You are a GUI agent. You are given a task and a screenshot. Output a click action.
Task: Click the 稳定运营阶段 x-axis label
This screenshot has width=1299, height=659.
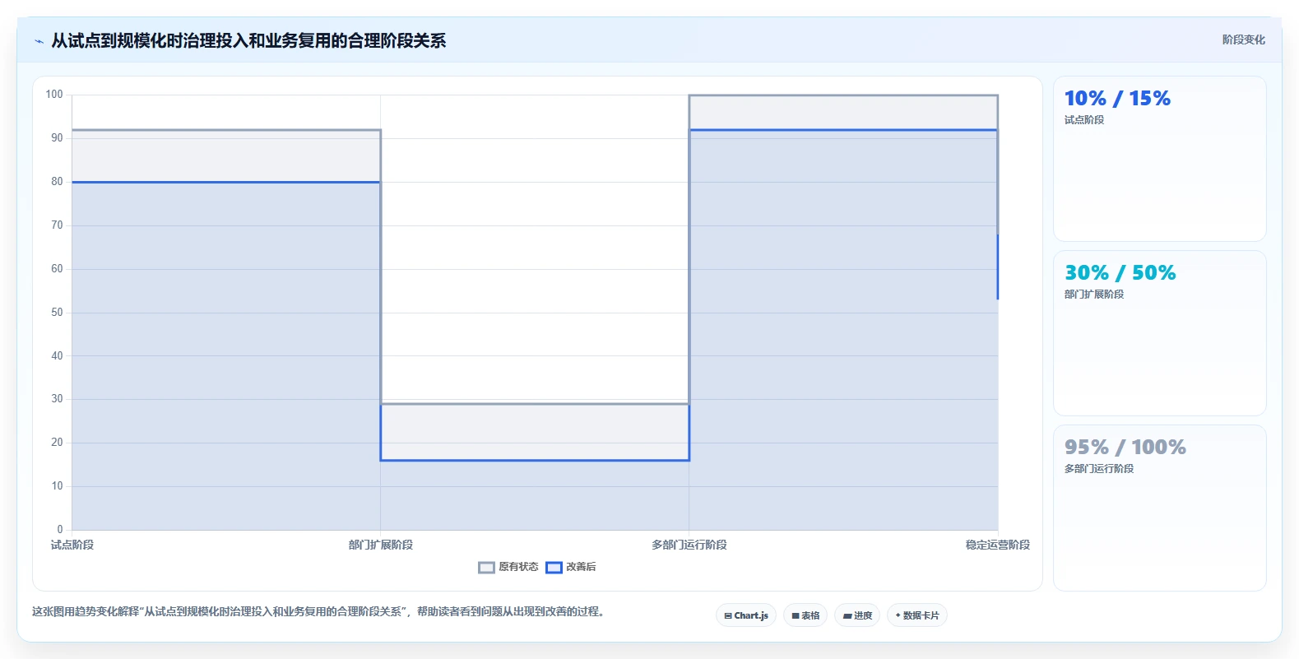pyautogui.click(x=998, y=545)
